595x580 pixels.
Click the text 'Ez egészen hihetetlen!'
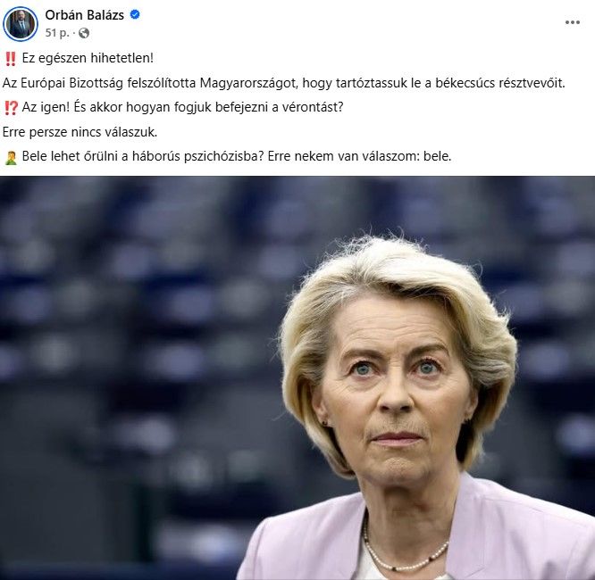[x=88, y=58]
